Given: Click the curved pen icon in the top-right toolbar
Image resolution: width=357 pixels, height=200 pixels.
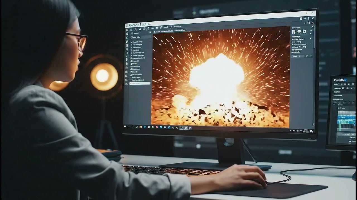Looking at the screenshot, I should click(x=305, y=19).
